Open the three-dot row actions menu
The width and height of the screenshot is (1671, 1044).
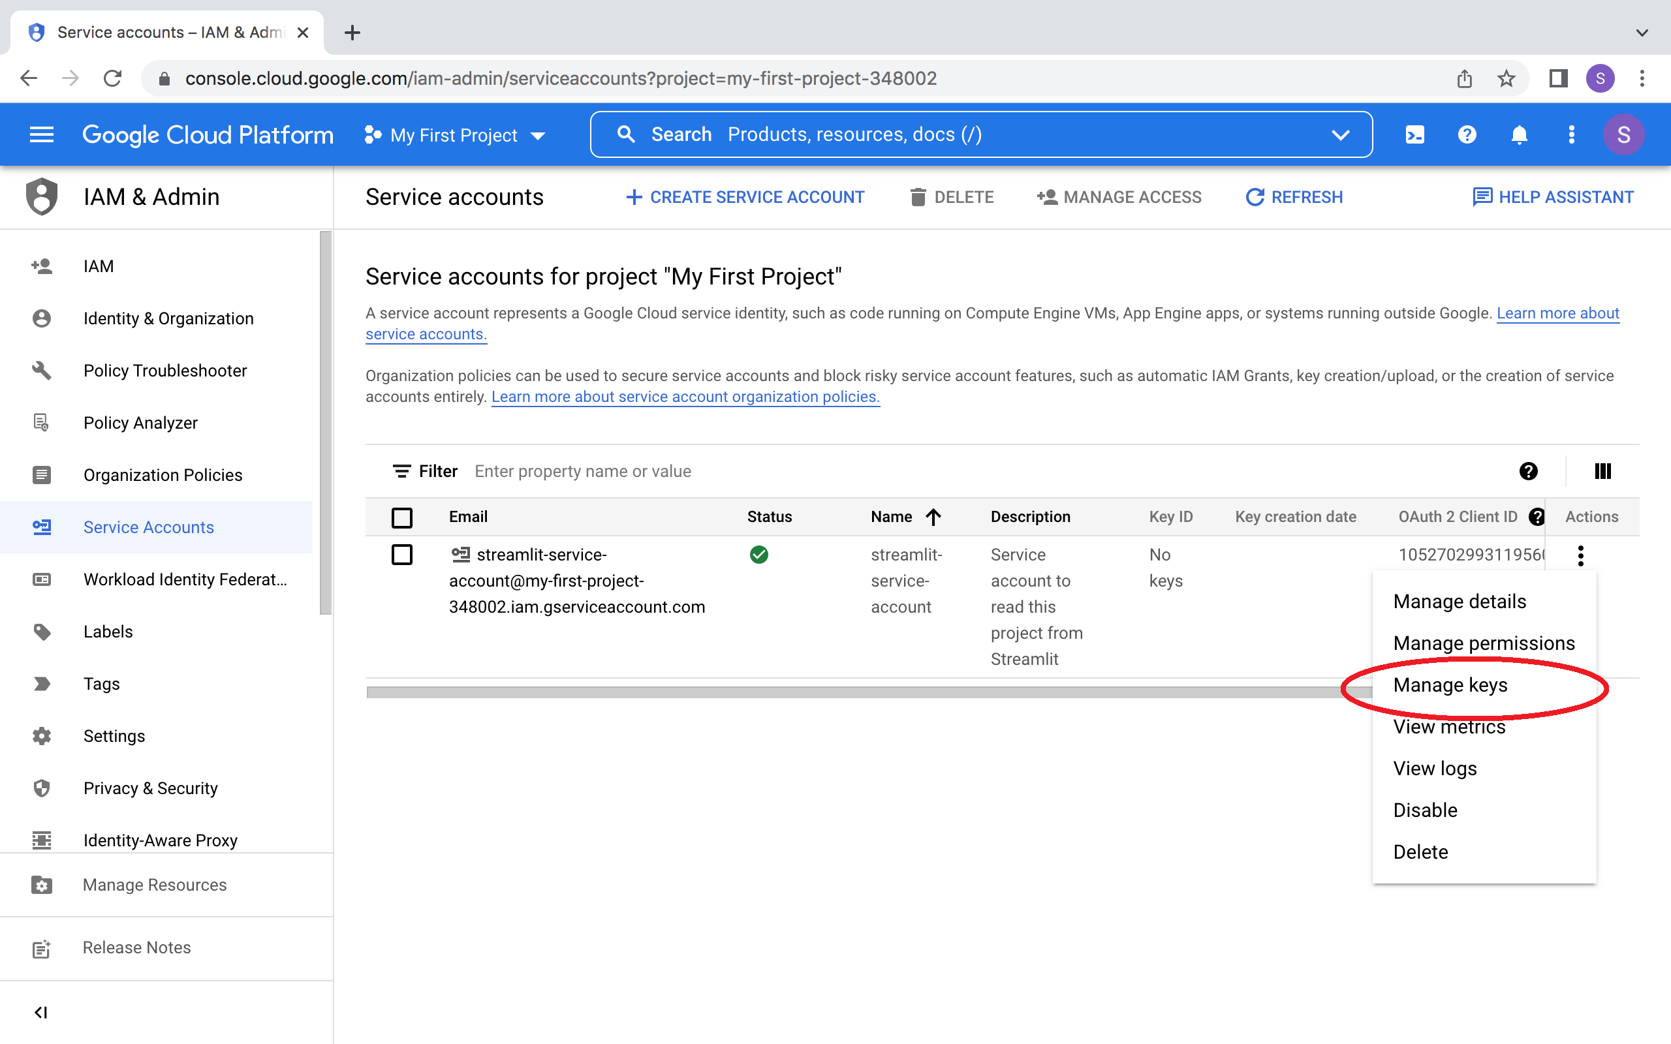tap(1580, 555)
